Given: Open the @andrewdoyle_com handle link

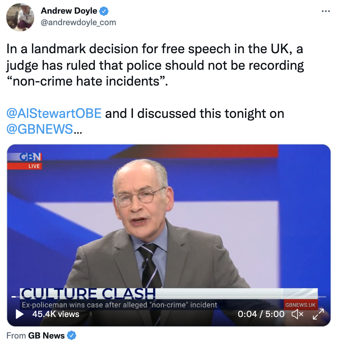Looking at the screenshot, I should coord(78,22).
